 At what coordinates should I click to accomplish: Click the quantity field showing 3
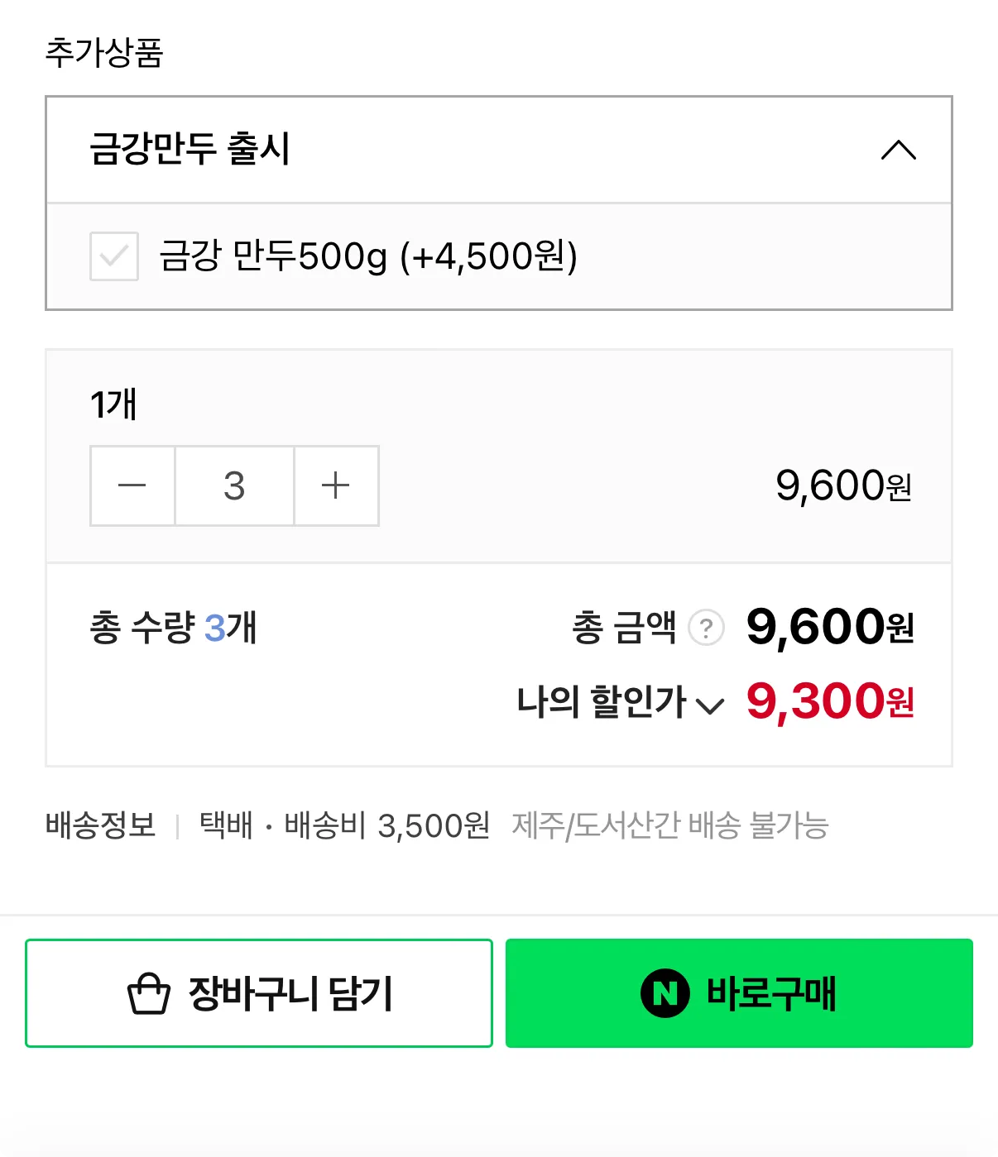click(x=234, y=485)
